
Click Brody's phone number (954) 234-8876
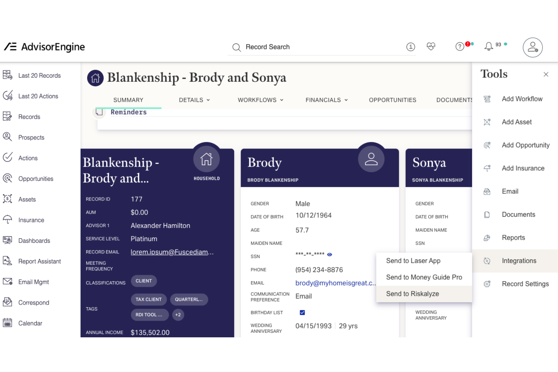(x=319, y=270)
